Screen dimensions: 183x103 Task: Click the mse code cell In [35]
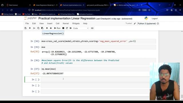click(x=98, y=47)
